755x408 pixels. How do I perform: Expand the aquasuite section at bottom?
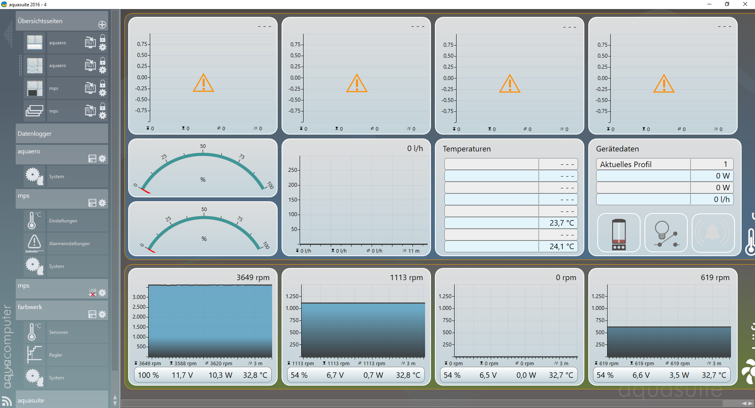click(62, 400)
